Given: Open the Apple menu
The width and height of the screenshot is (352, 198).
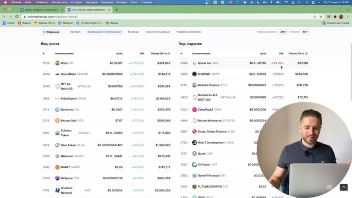Looking at the screenshot, I should (x=5, y=2).
